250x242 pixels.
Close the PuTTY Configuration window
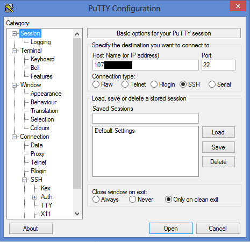coord(238,6)
